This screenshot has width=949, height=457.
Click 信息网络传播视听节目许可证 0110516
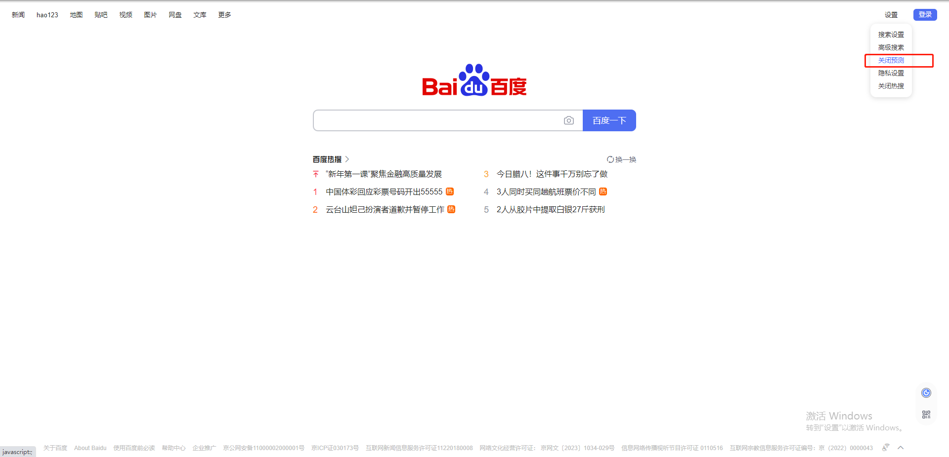click(x=672, y=448)
